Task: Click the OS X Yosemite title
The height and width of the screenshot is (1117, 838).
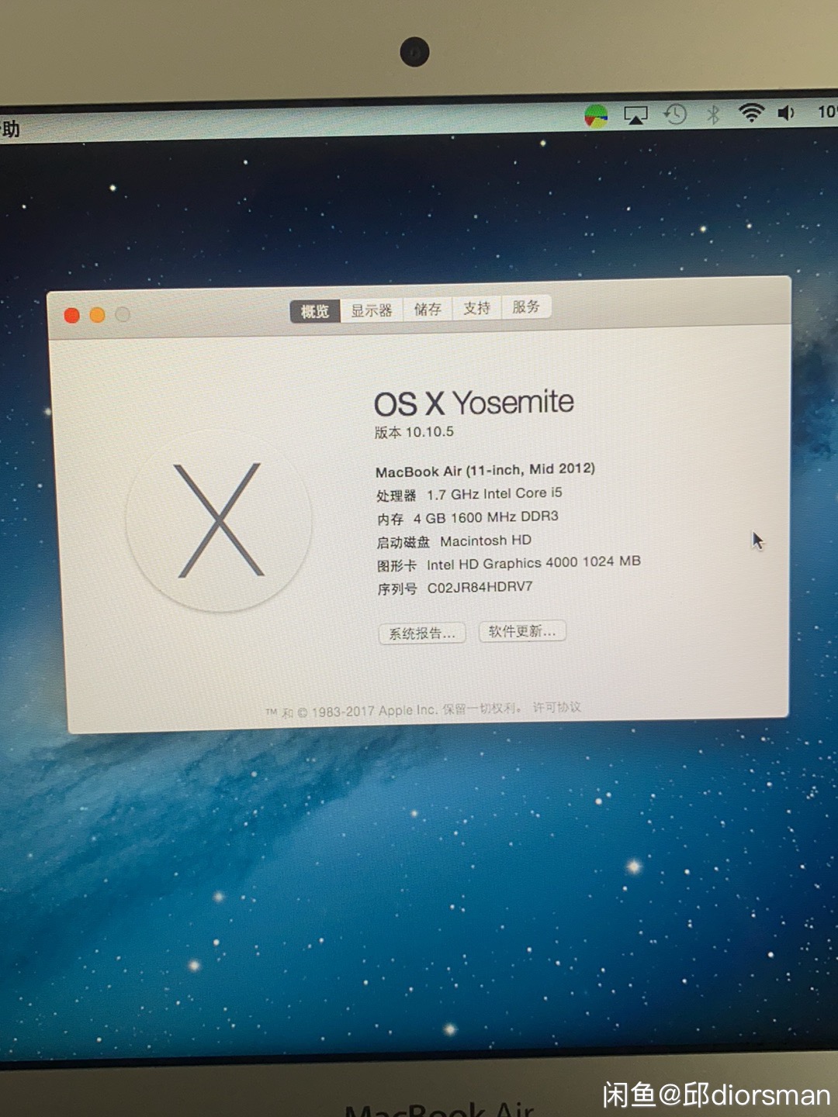Action: click(x=474, y=403)
